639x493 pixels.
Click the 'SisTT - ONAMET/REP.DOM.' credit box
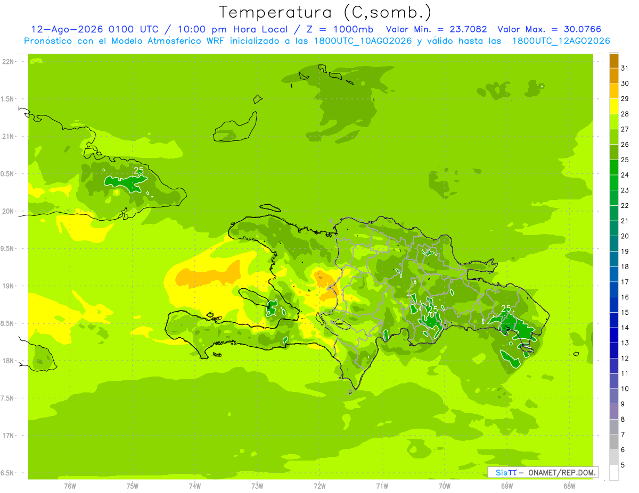543,472
